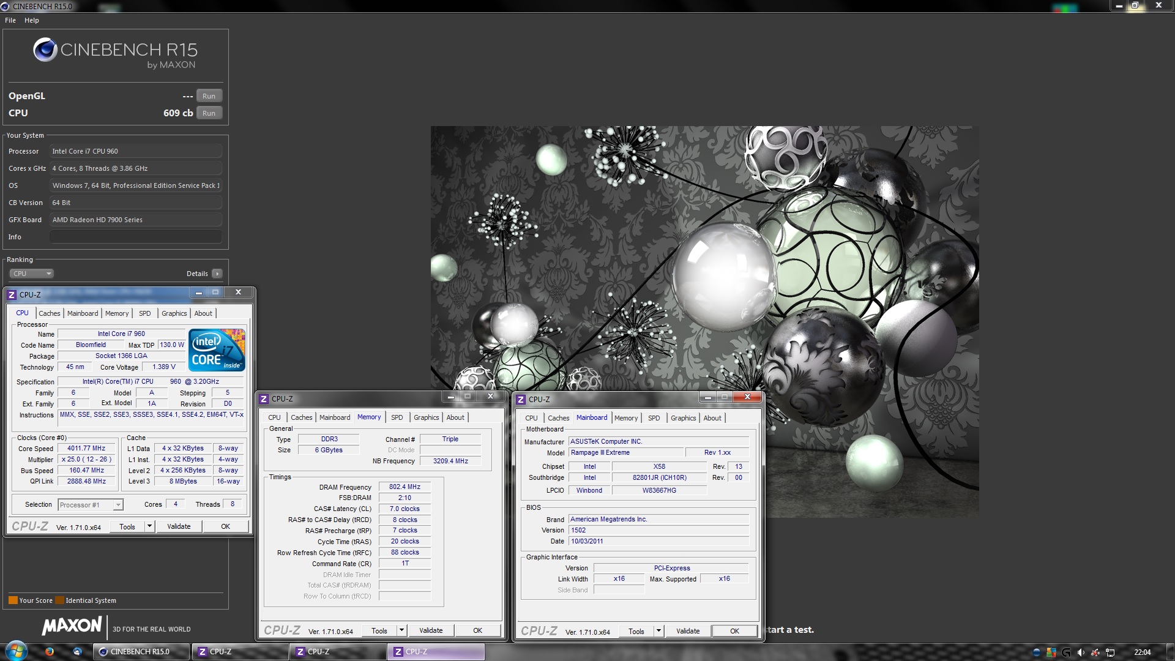The width and height of the screenshot is (1175, 661).
Task: Click the CPU-Z Mainboard window title icon
Action: (521, 399)
